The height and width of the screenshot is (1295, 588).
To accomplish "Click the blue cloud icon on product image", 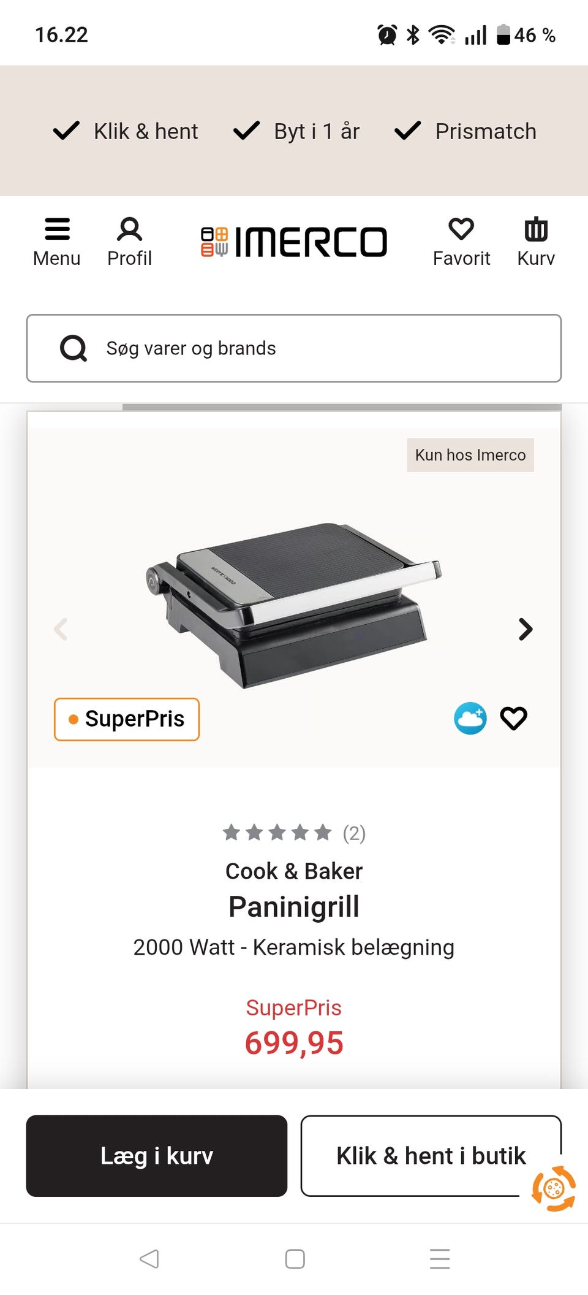I will pos(470,718).
